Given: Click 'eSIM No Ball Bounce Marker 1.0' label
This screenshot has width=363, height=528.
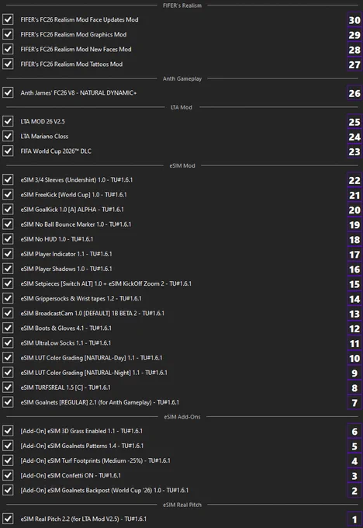Looking at the screenshot, I should (x=62, y=224).
